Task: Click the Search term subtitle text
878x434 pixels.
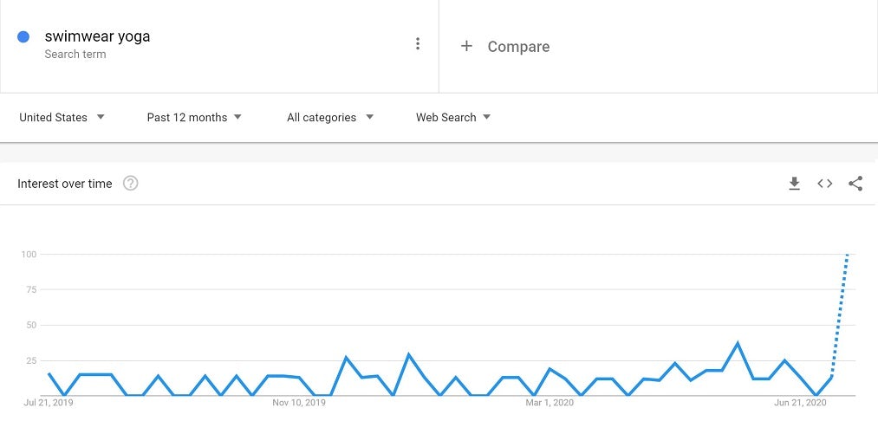Action: tap(75, 55)
